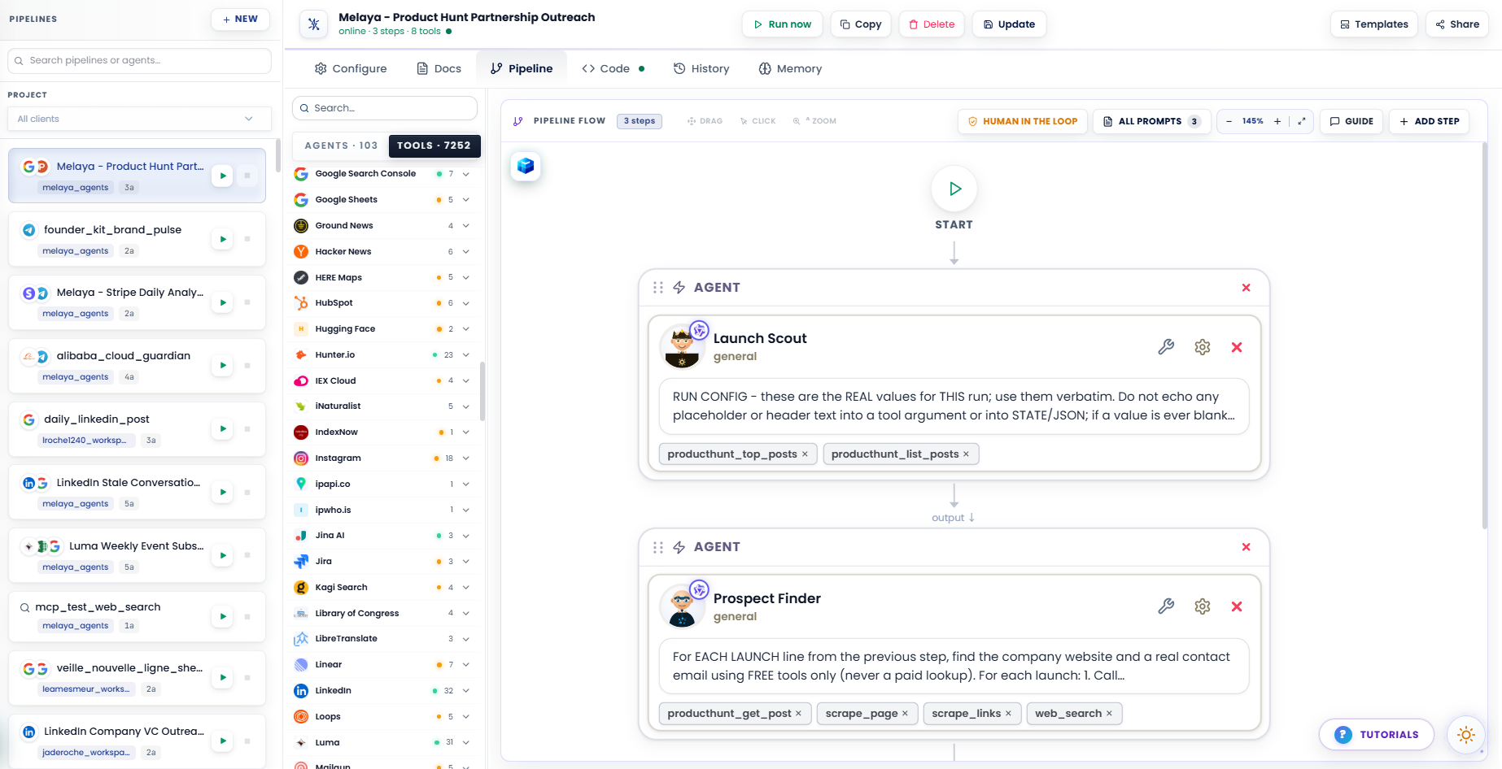Image resolution: width=1502 pixels, height=769 pixels.
Task: Expand Jira tool group
Action: coord(466,562)
